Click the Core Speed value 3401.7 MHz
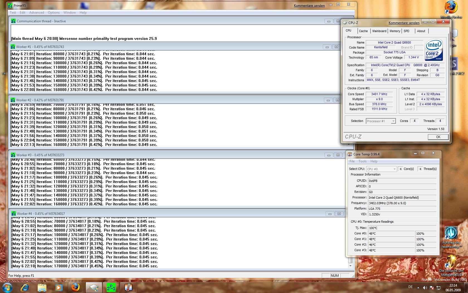468x293 pixels. coord(379,94)
